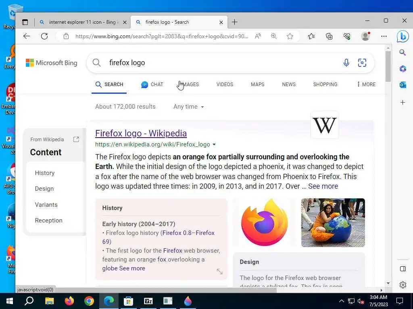Click the Wikipedia W logo thumbnail
This screenshot has width=413, height=309.
(325, 125)
